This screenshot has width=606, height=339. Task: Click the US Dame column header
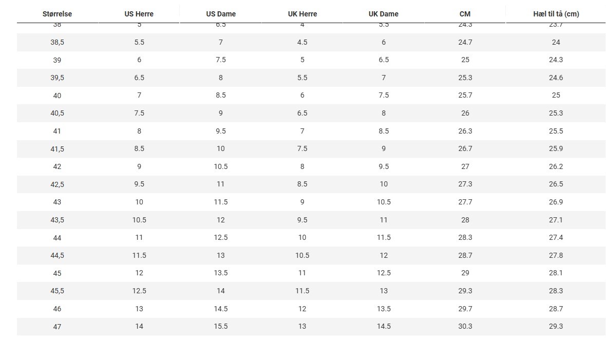click(221, 14)
